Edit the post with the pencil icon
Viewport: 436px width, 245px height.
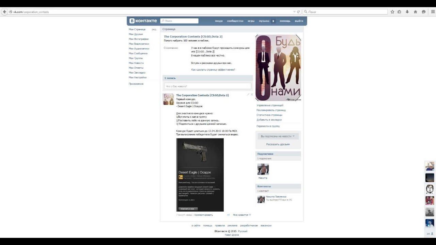248,95
